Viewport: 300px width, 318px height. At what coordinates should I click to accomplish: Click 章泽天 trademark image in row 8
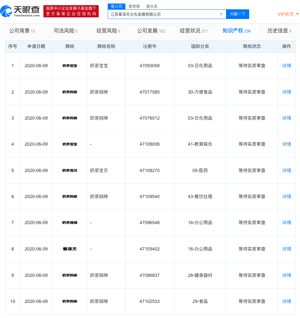click(70, 249)
